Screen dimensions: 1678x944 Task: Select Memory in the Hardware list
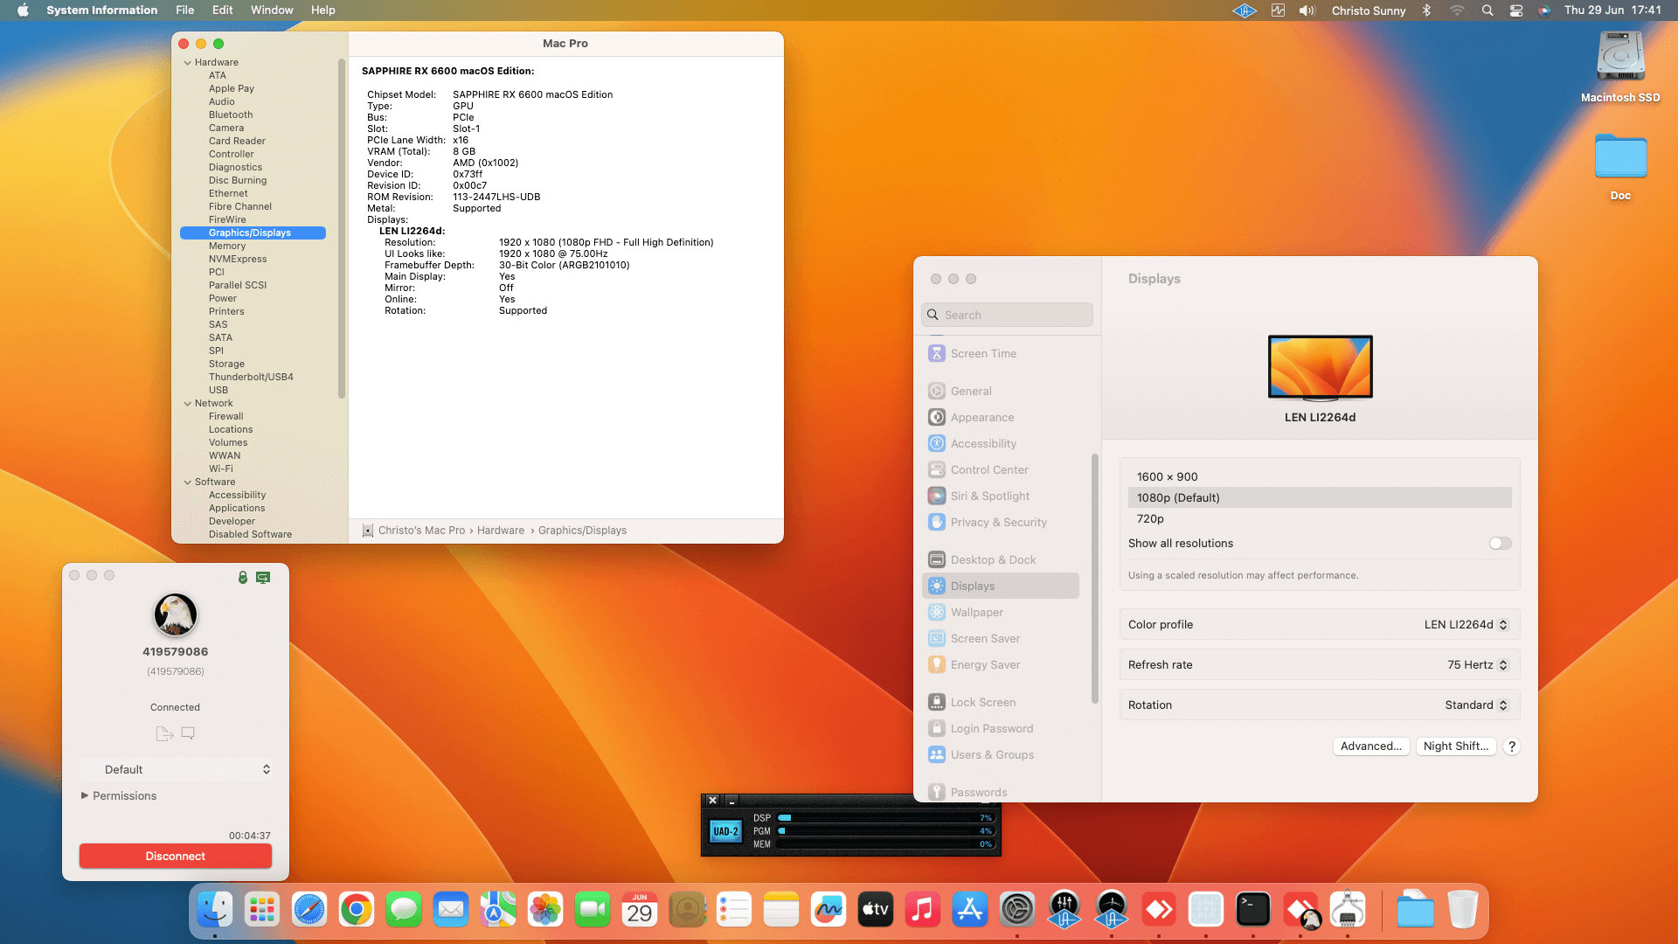[x=227, y=246]
